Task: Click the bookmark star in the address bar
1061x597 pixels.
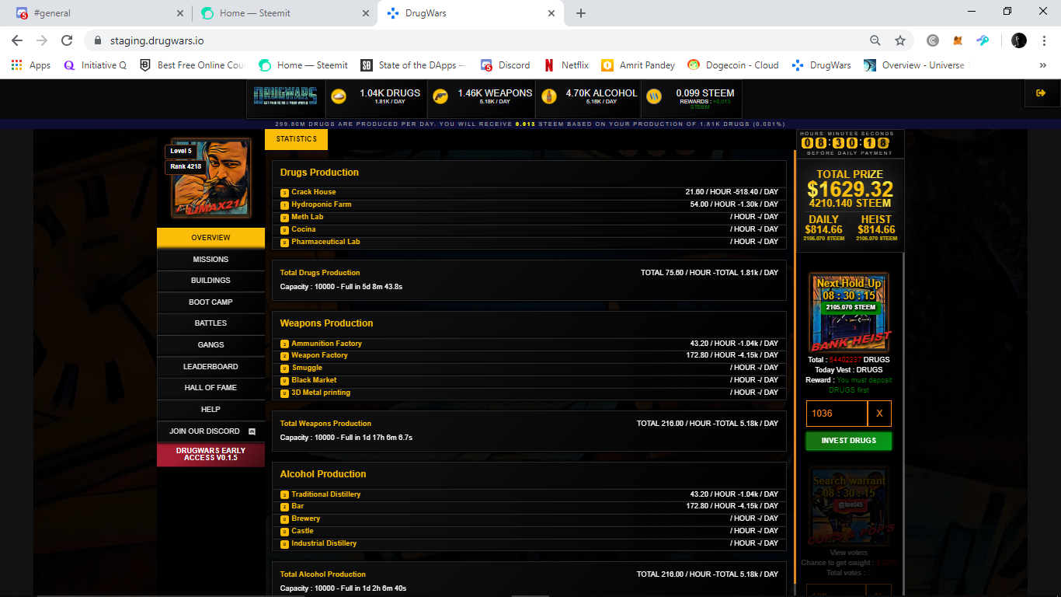Action: coord(900,40)
